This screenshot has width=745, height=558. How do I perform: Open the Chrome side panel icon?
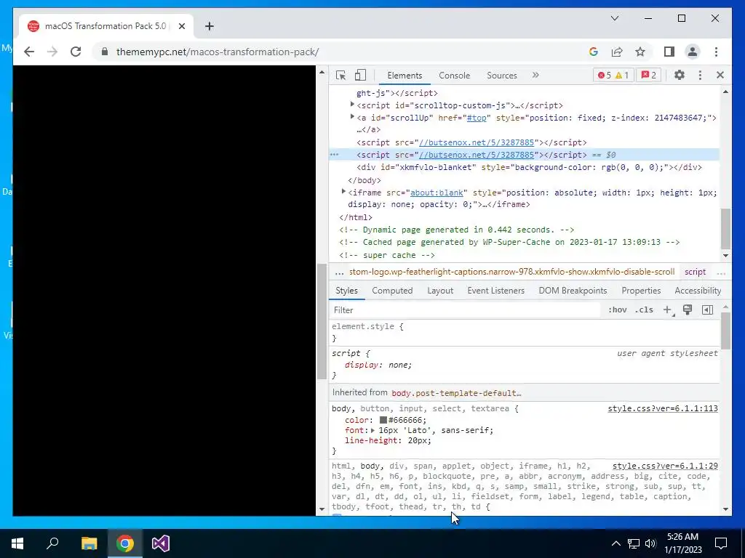tap(669, 52)
